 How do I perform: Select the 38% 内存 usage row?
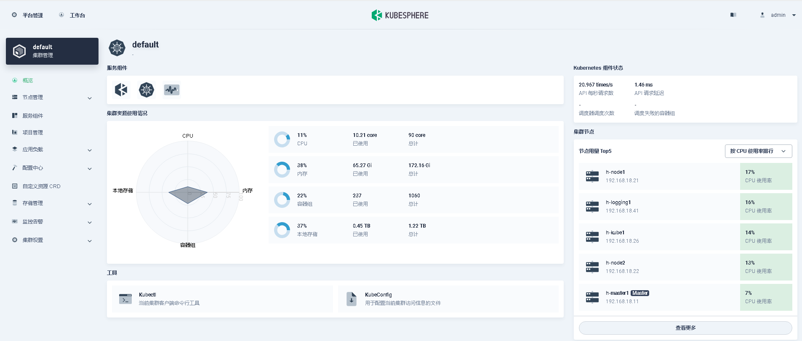[x=413, y=170]
